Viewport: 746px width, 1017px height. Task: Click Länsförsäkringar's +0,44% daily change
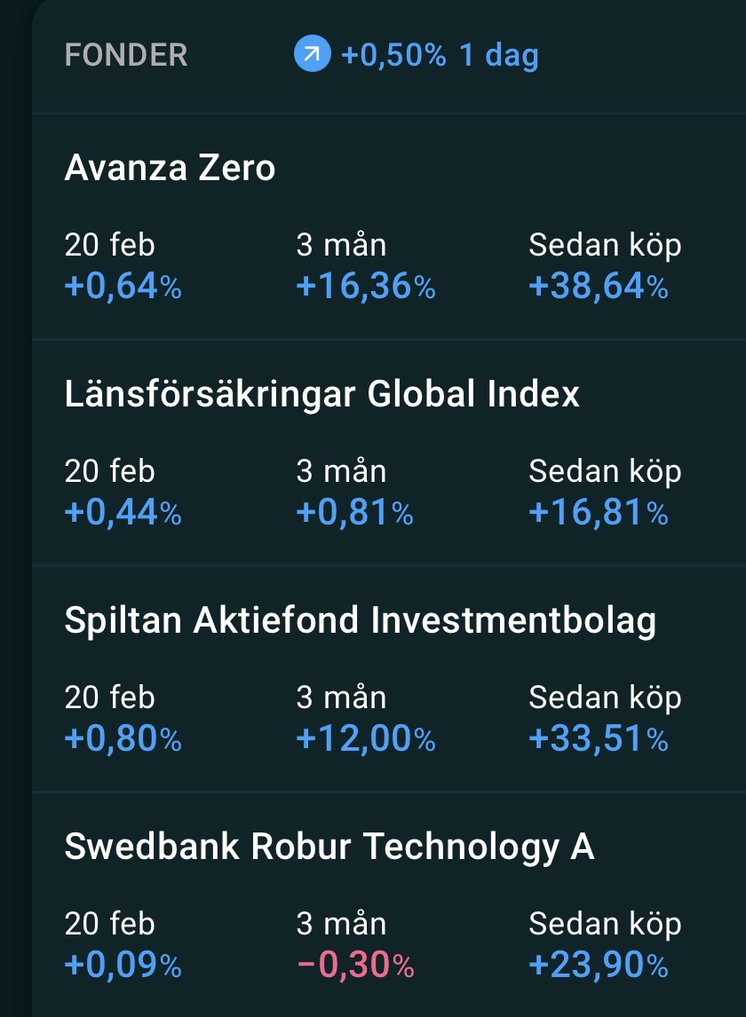tap(123, 513)
